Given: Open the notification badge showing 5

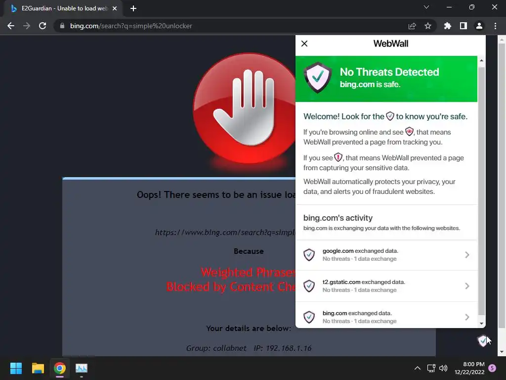Looking at the screenshot, I should (492, 368).
